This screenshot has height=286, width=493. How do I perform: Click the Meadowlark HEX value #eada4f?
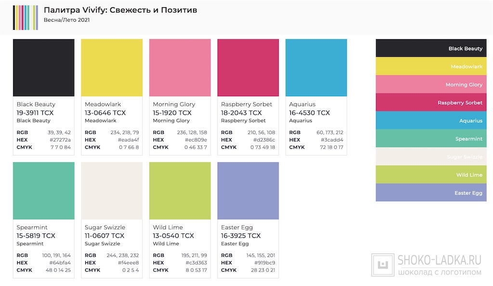129,140
